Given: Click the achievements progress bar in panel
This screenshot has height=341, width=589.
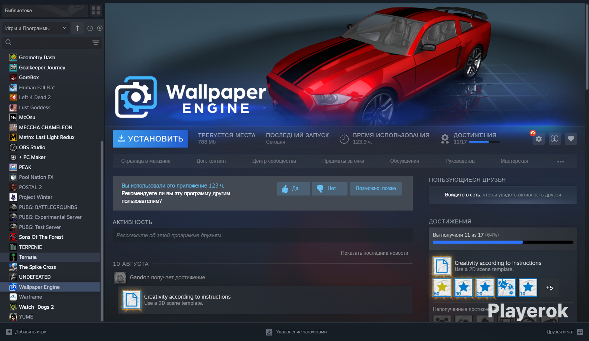Looking at the screenshot, I should tap(503, 242).
